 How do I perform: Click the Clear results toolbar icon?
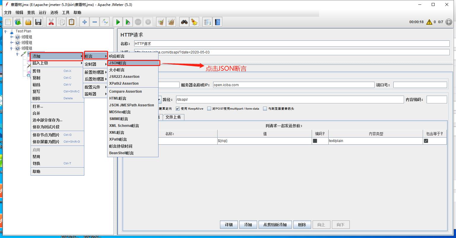pos(161,22)
